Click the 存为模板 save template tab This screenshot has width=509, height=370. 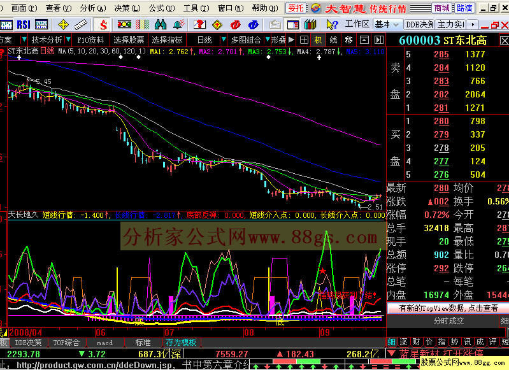click(x=181, y=343)
